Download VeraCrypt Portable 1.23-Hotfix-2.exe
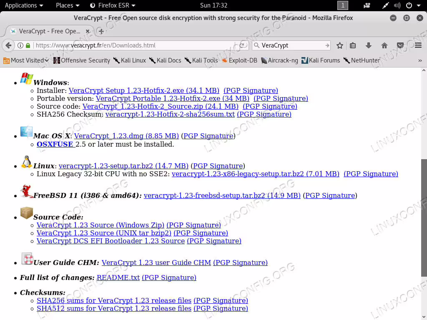This screenshot has width=427, height=320. click(172, 98)
